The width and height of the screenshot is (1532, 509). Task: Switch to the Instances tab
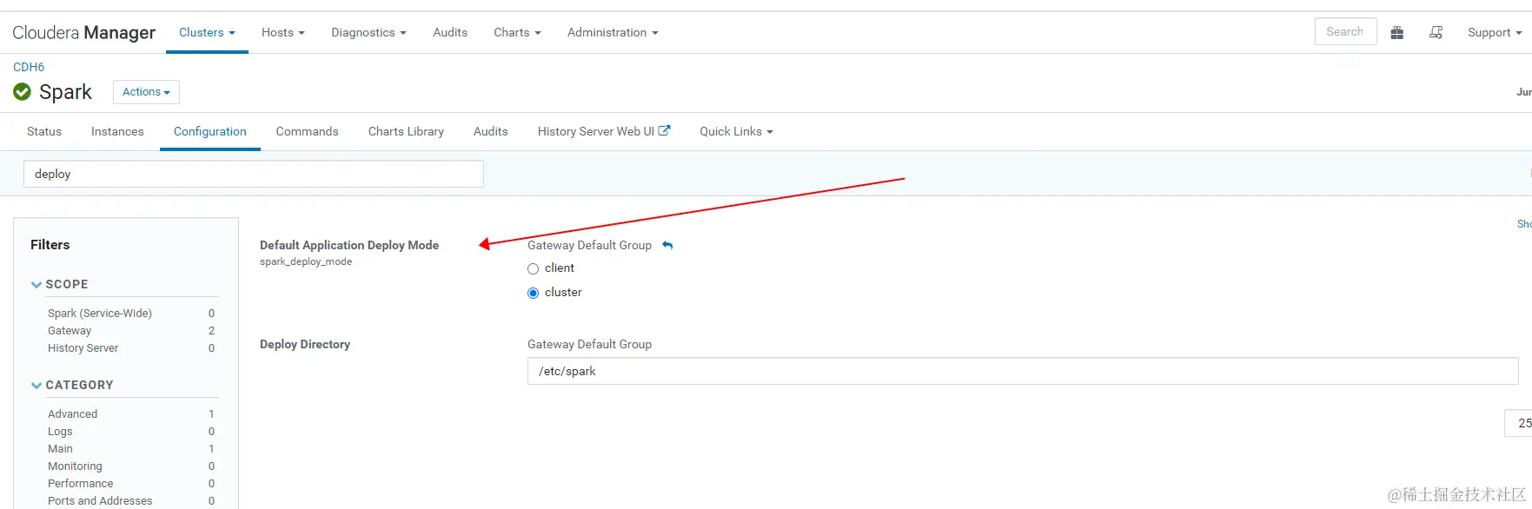(117, 131)
